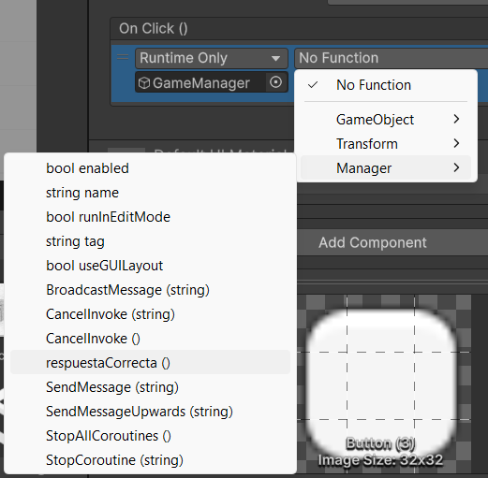The height and width of the screenshot is (478, 488).
Task: Expand the Transform submenu
Action: coord(386,144)
